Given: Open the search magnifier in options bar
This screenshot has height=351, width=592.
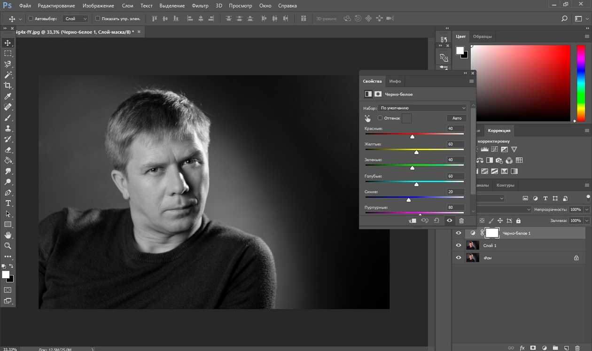Looking at the screenshot, I should tap(564, 19).
